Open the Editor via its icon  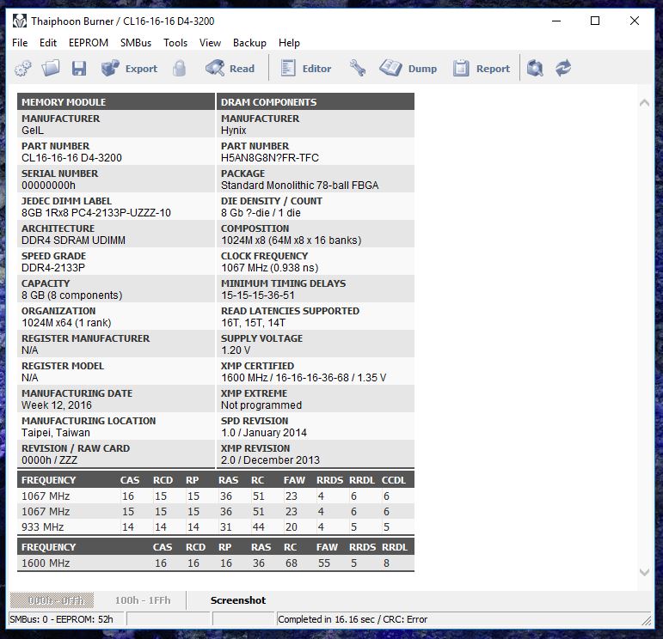[288, 68]
